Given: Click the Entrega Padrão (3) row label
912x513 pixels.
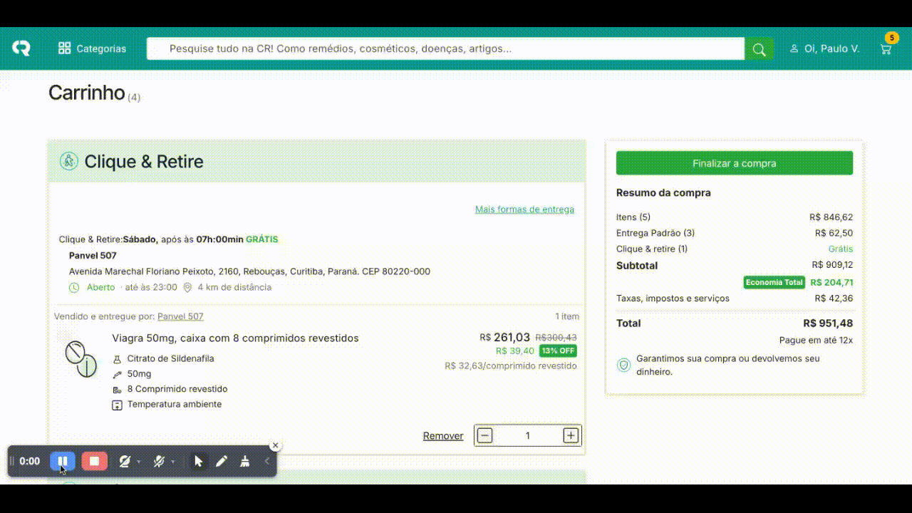Looking at the screenshot, I should pos(655,233).
